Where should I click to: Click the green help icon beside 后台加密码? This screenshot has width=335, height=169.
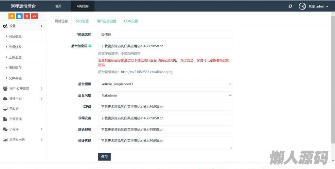coord(90,46)
